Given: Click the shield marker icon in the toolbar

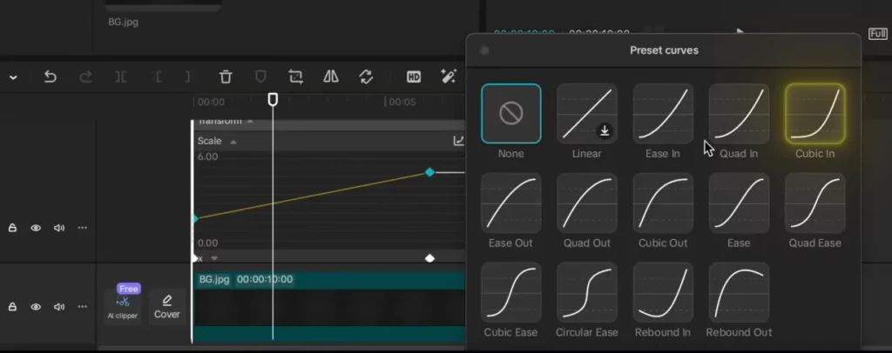Looking at the screenshot, I should 260,77.
